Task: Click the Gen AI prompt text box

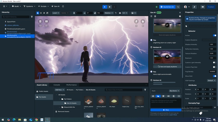Action: [x=166, y=103]
